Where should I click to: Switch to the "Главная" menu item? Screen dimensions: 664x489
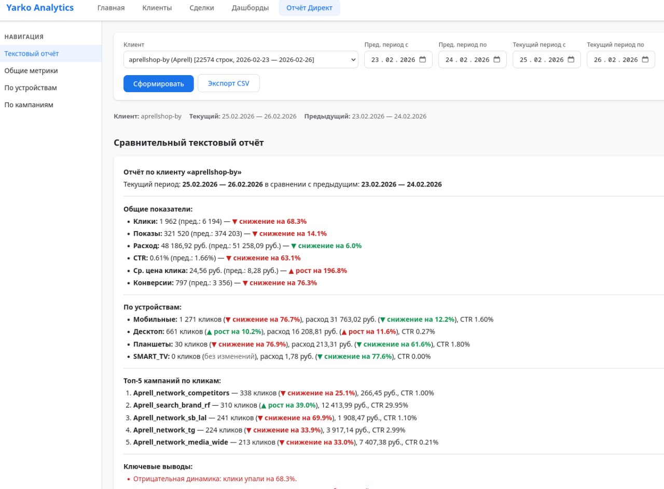coord(110,8)
